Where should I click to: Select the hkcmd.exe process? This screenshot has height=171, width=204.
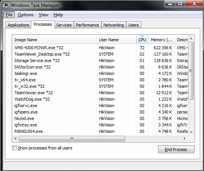point(100,118)
